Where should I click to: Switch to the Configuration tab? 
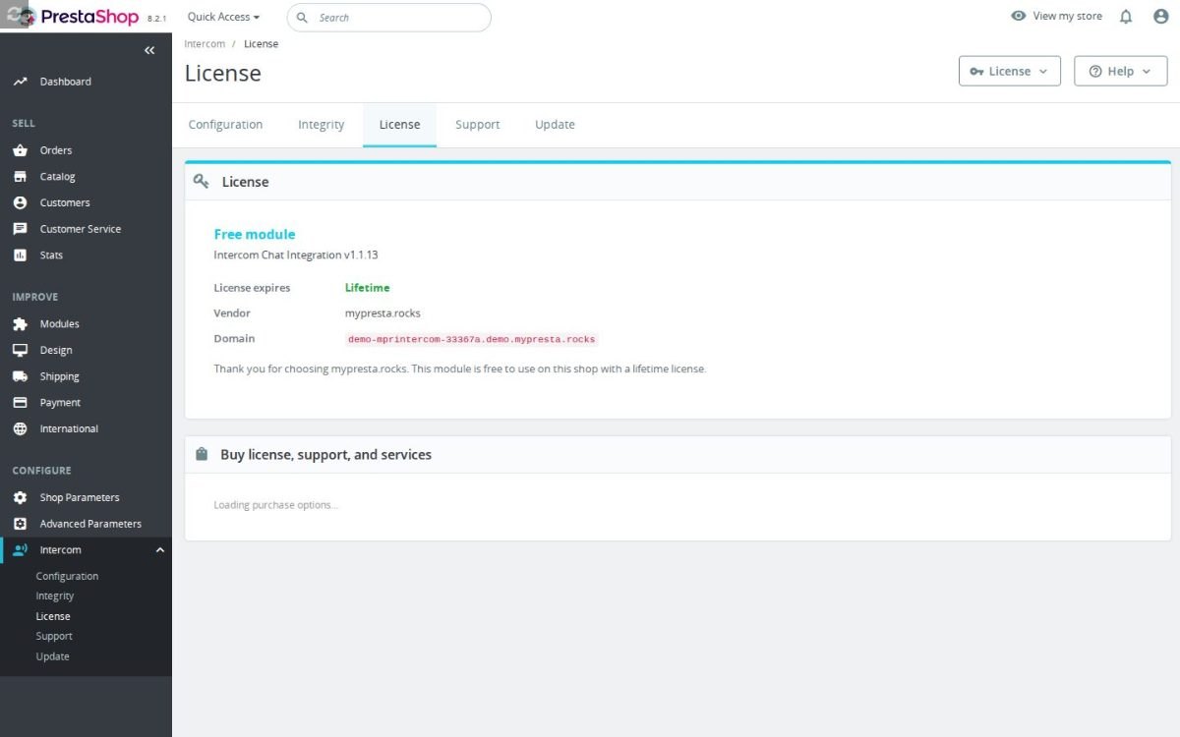tap(225, 125)
